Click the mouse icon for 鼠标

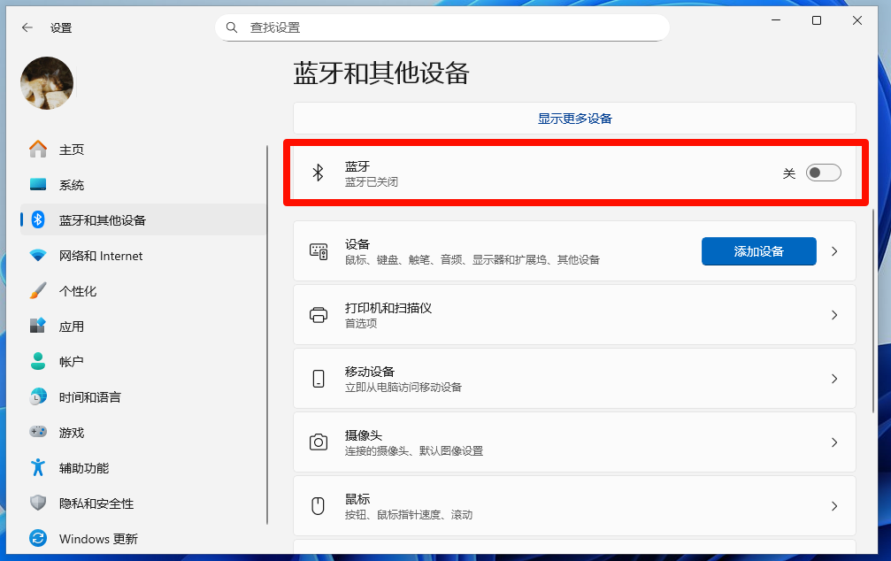tap(319, 506)
